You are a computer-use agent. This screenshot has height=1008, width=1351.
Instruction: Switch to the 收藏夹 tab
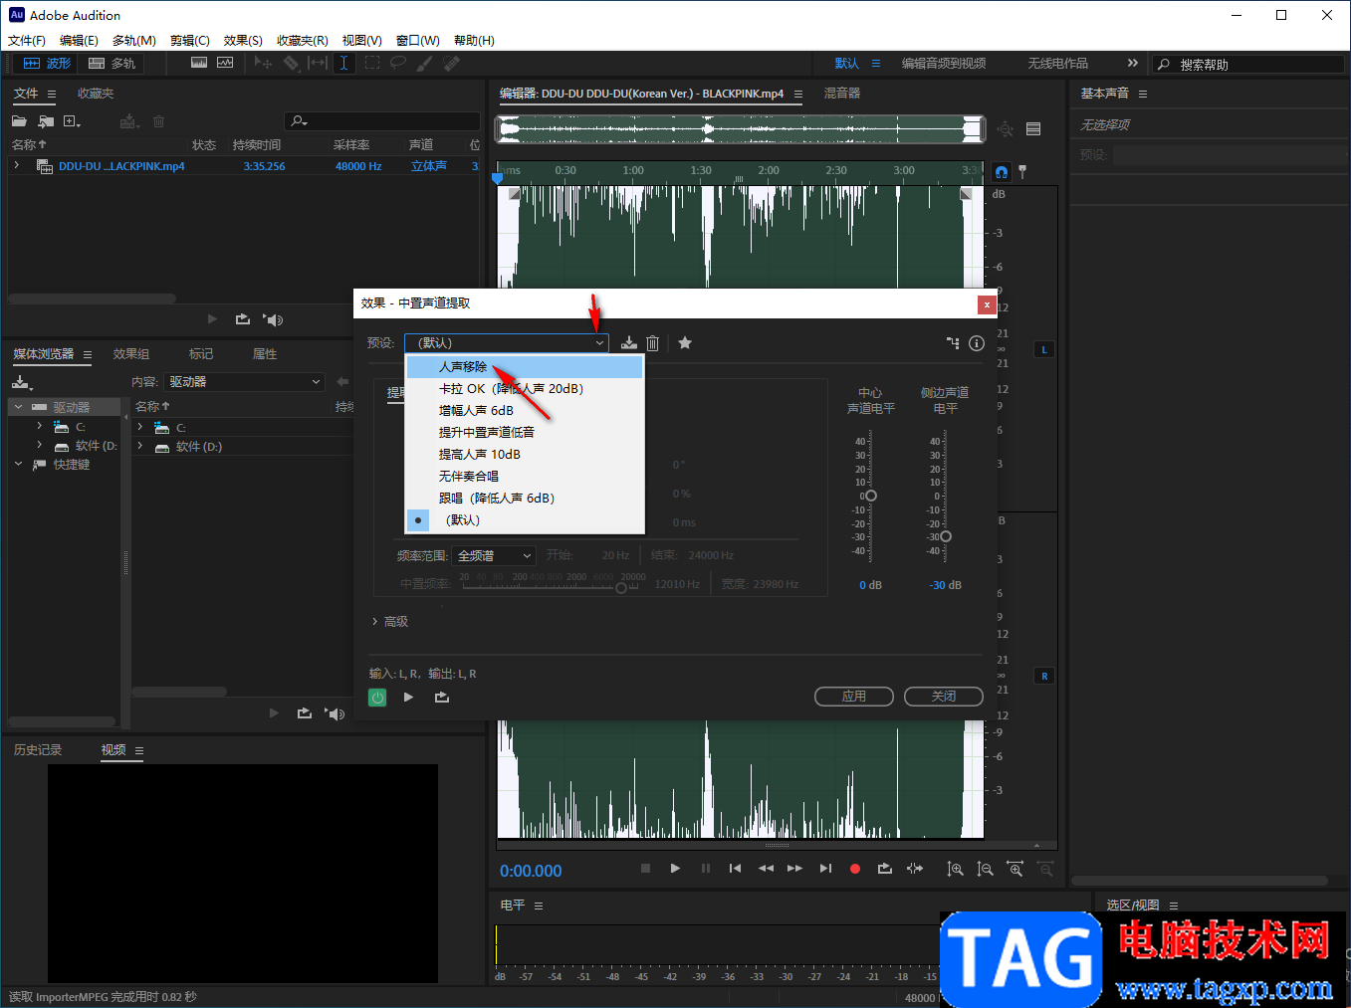coord(96,94)
